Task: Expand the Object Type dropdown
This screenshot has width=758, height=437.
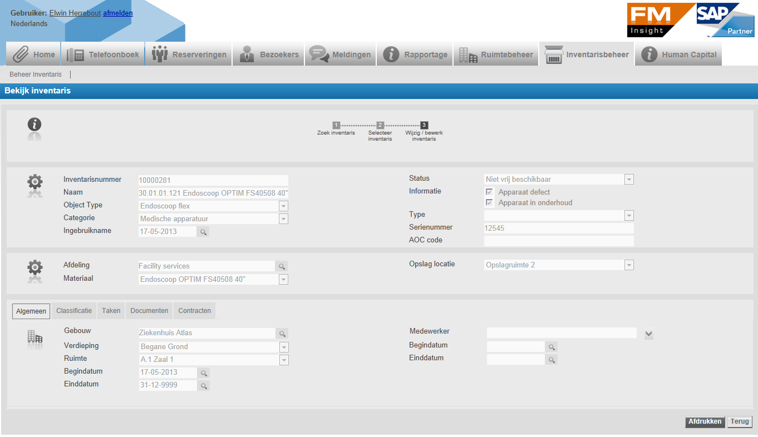Action: (x=283, y=206)
